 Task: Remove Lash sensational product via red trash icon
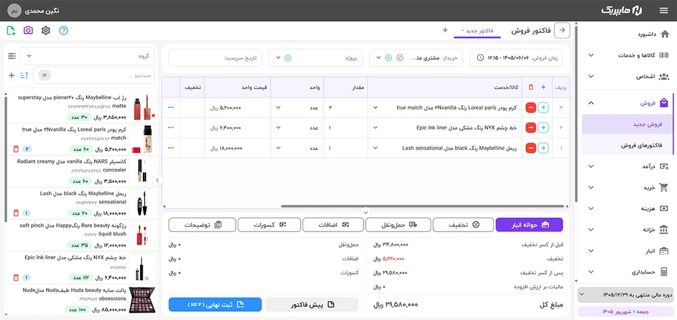16,213
